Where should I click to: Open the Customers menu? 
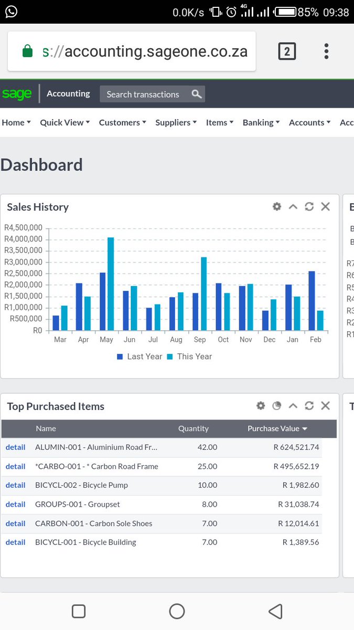tap(123, 122)
